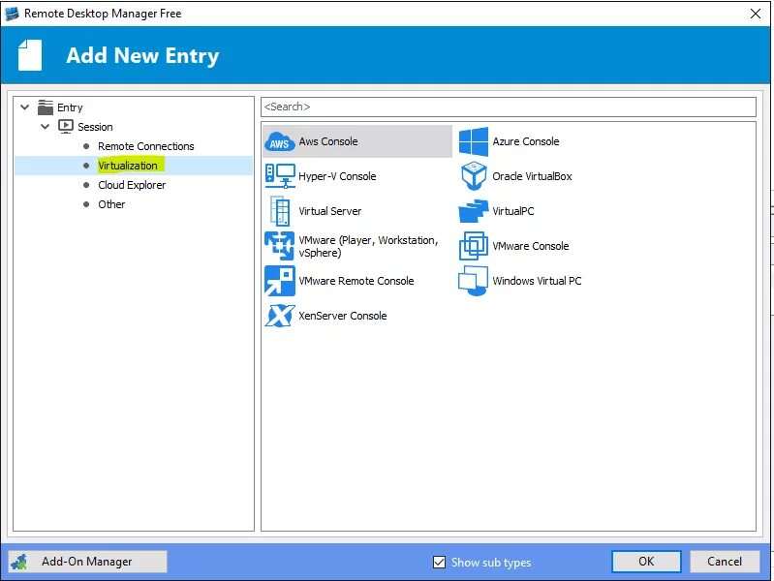The height and width of the screenshot is (581, 774).
Task: Click the VMware Remote Console text label
Action: pos(356,281)
